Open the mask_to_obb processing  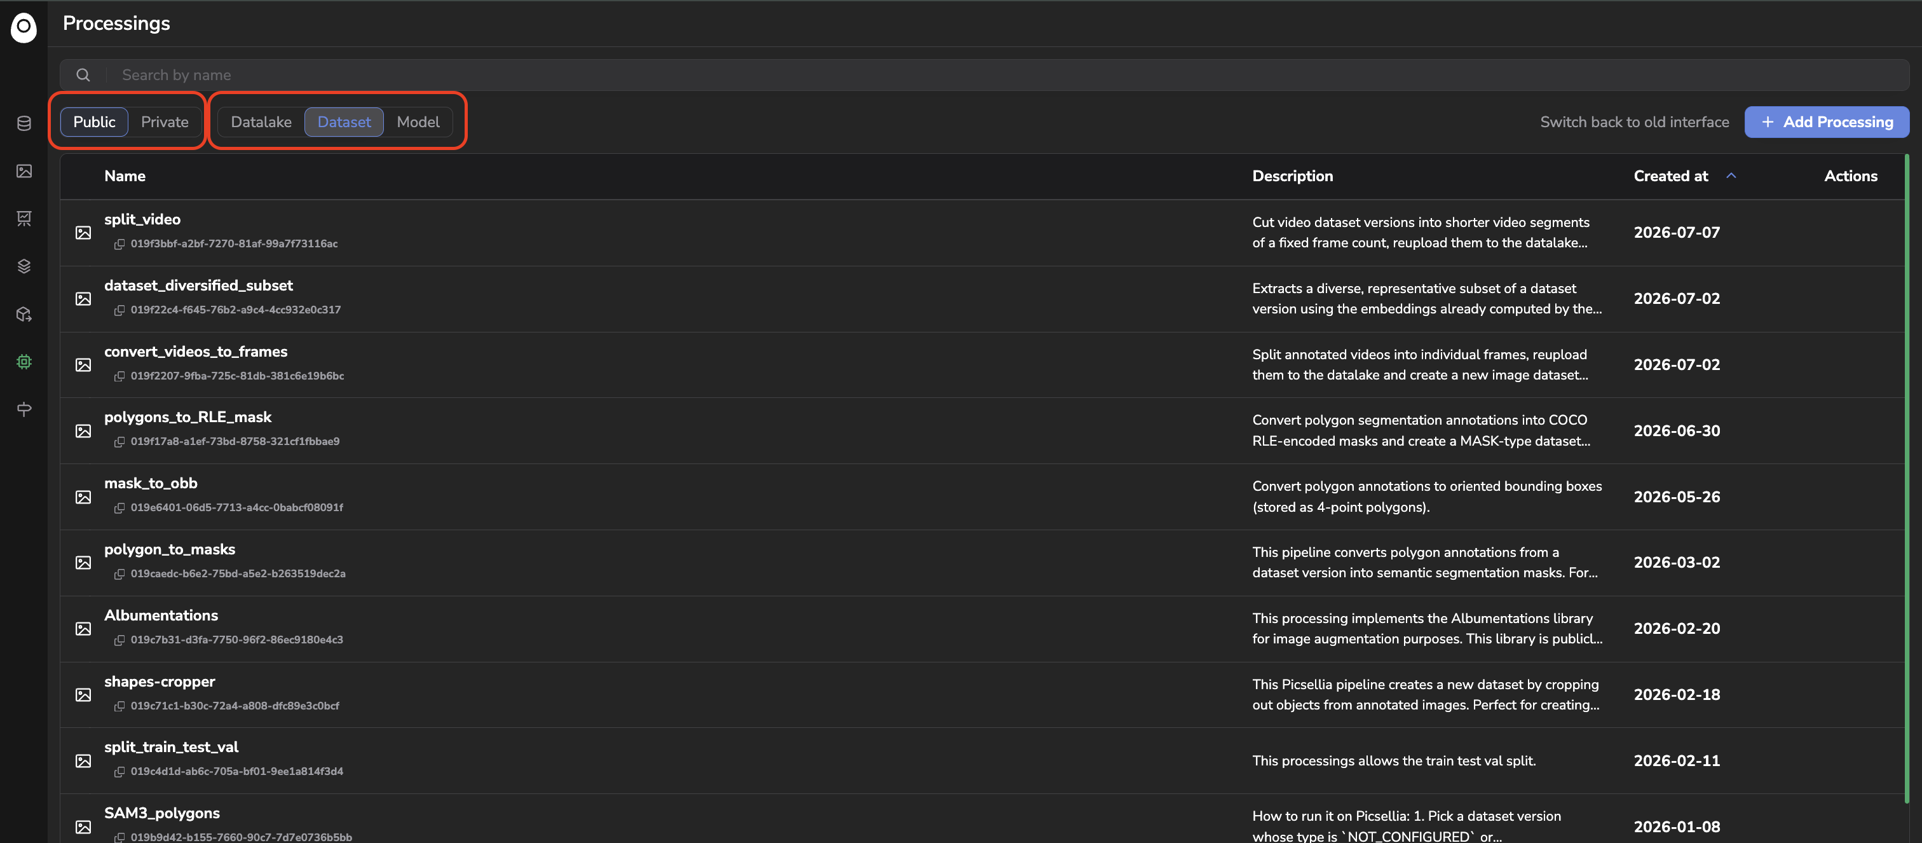[x=151, y=483]
